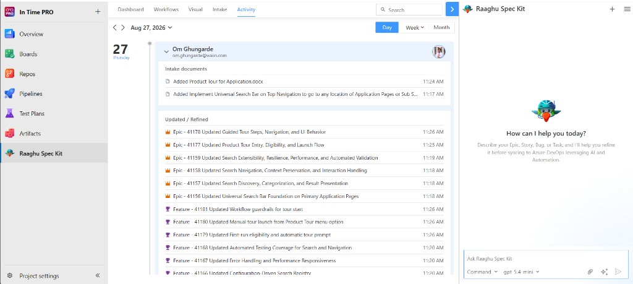
Task: Open Feature 41179 First-run eligibility
Action: point(304,235)
